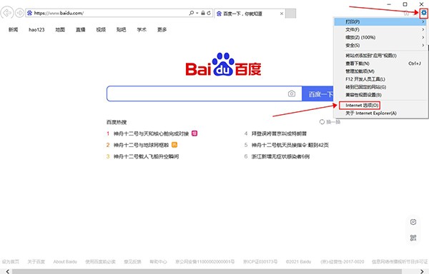The width and height of the screenshot is (429, 274).
Task: Expand the arrow beside 安全(S)
Action: coord(423,45)
